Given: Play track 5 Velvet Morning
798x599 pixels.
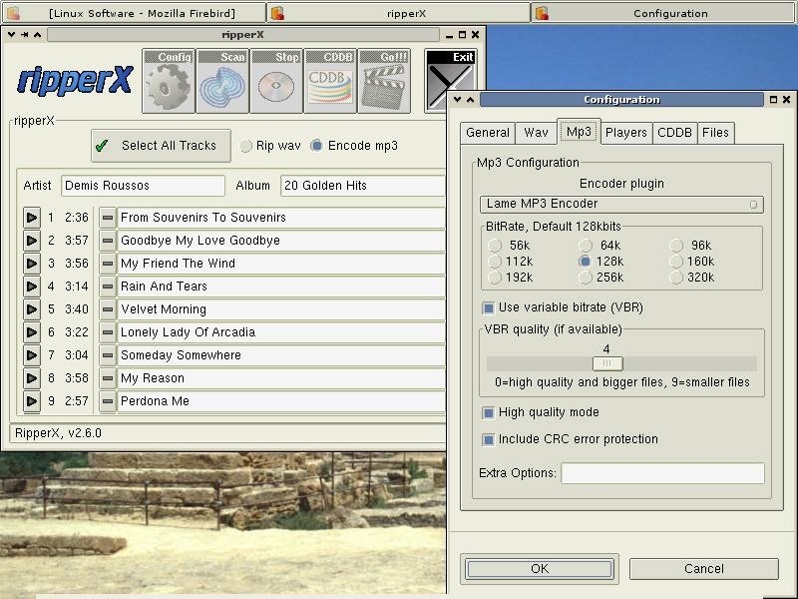Looking at the screenshot, I should 32,309.
